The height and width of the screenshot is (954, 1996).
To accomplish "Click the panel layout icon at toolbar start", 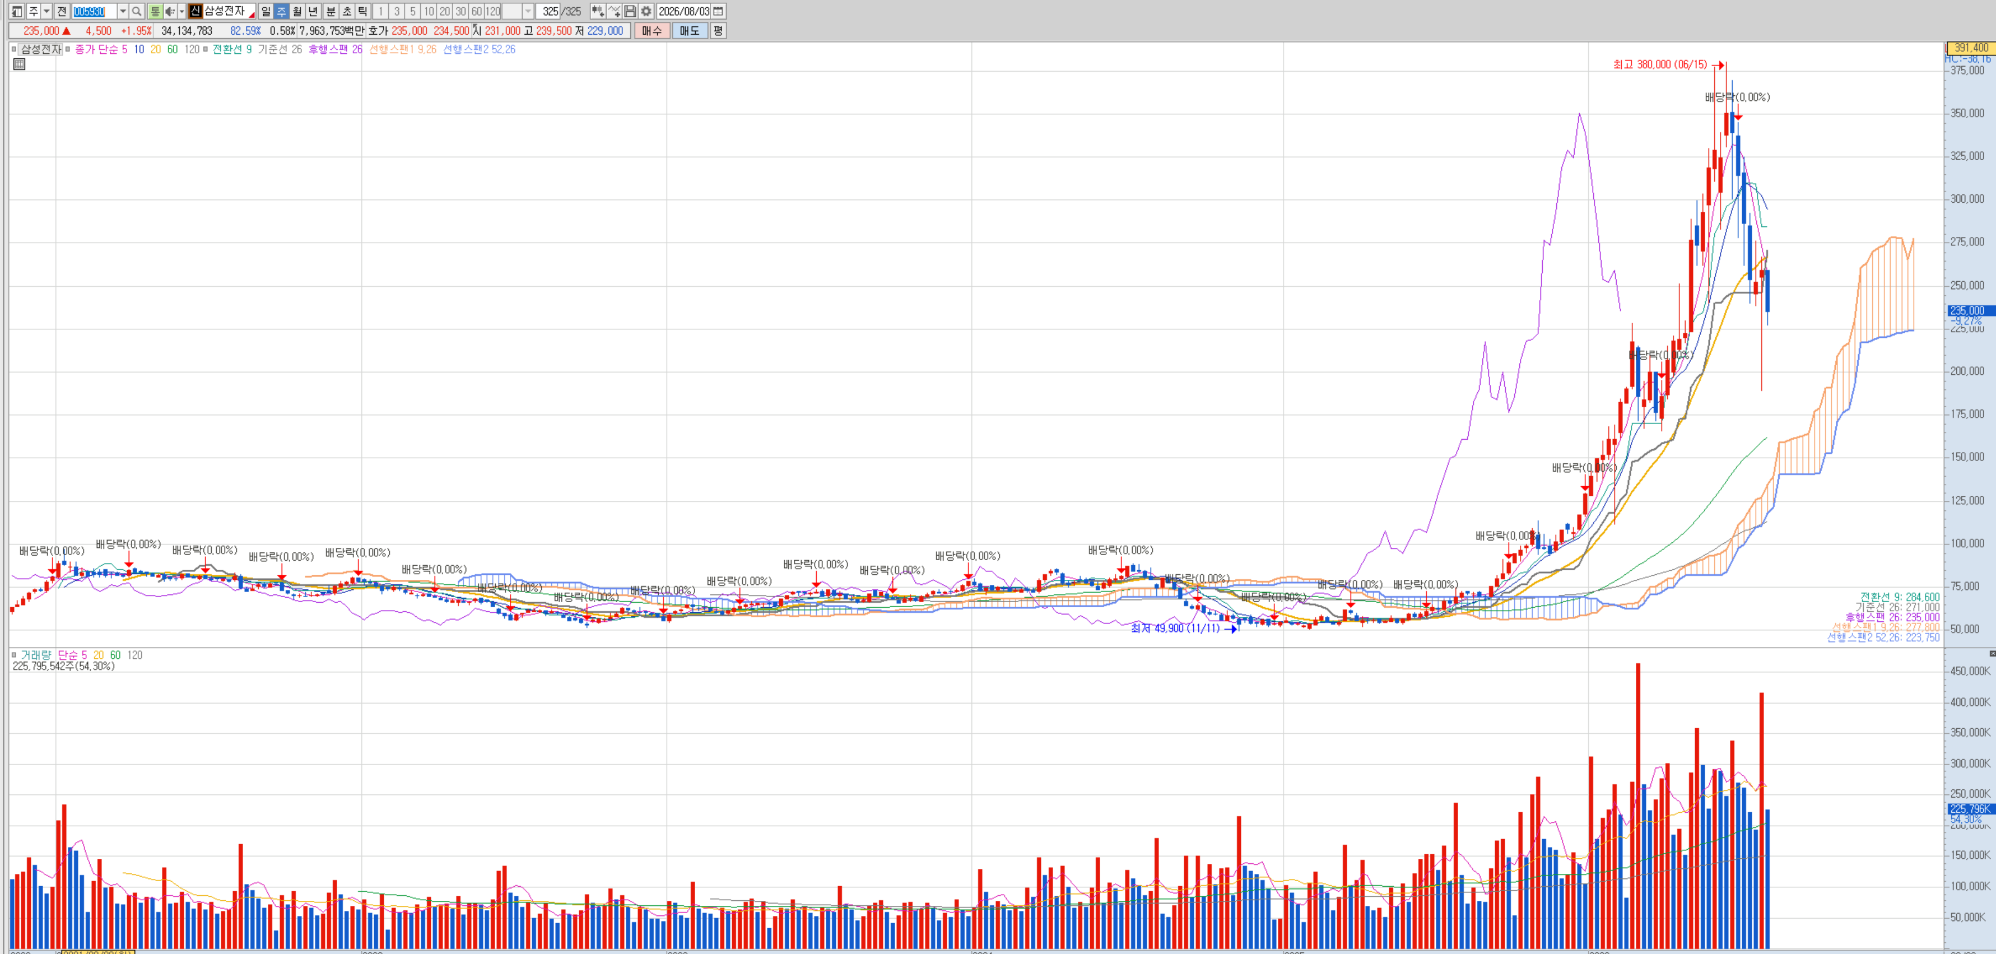I will 16,11.
